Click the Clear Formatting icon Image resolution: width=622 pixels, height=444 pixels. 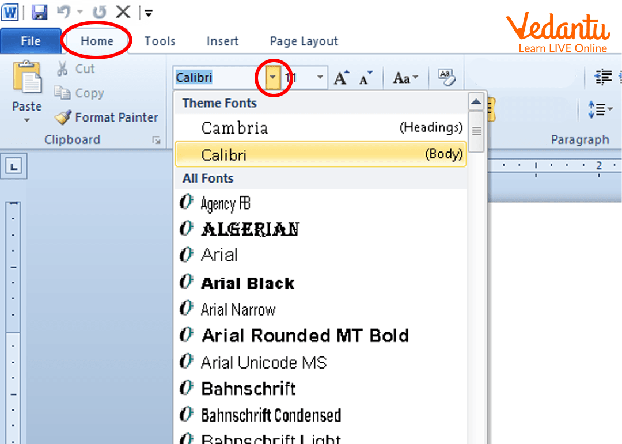click(446, 77)
